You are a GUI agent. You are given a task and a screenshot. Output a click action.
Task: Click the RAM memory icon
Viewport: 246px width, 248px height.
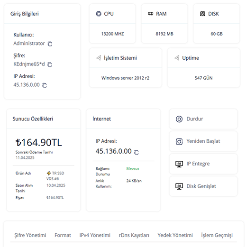click(151, 14)
